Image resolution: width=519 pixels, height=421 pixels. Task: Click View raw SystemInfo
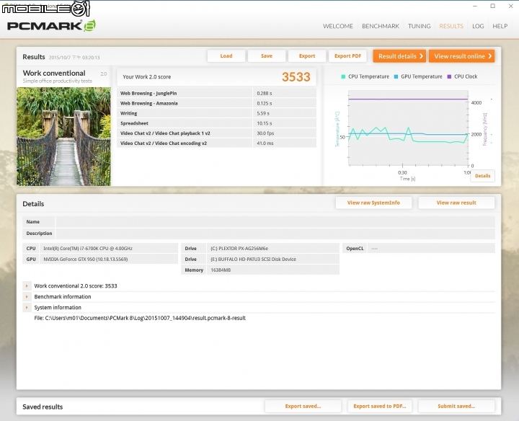click(373, 203)
